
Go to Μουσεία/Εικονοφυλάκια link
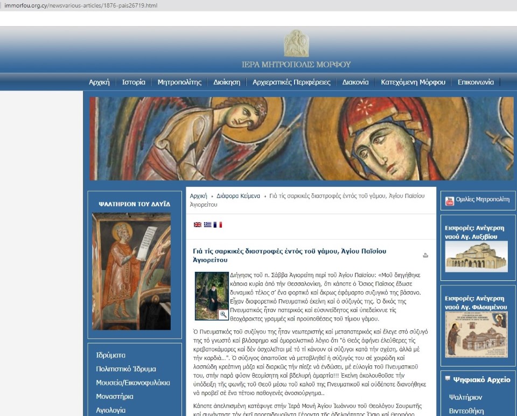(x=133, y=383)
